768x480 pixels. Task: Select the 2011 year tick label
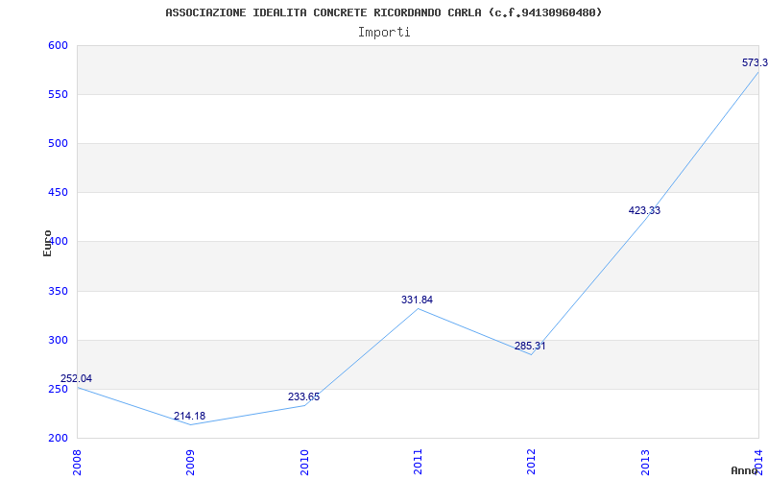(x=418, y=463)
